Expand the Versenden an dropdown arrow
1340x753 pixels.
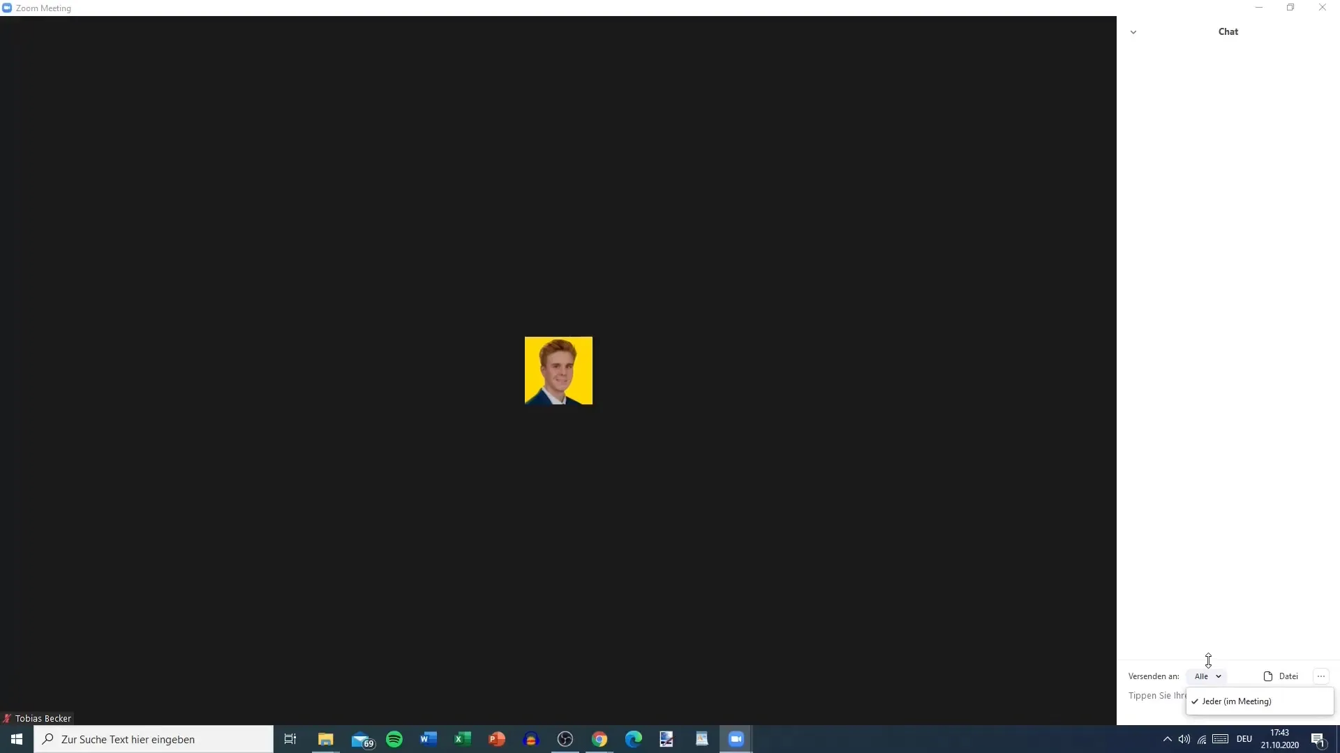click(x=1218, y=676)
